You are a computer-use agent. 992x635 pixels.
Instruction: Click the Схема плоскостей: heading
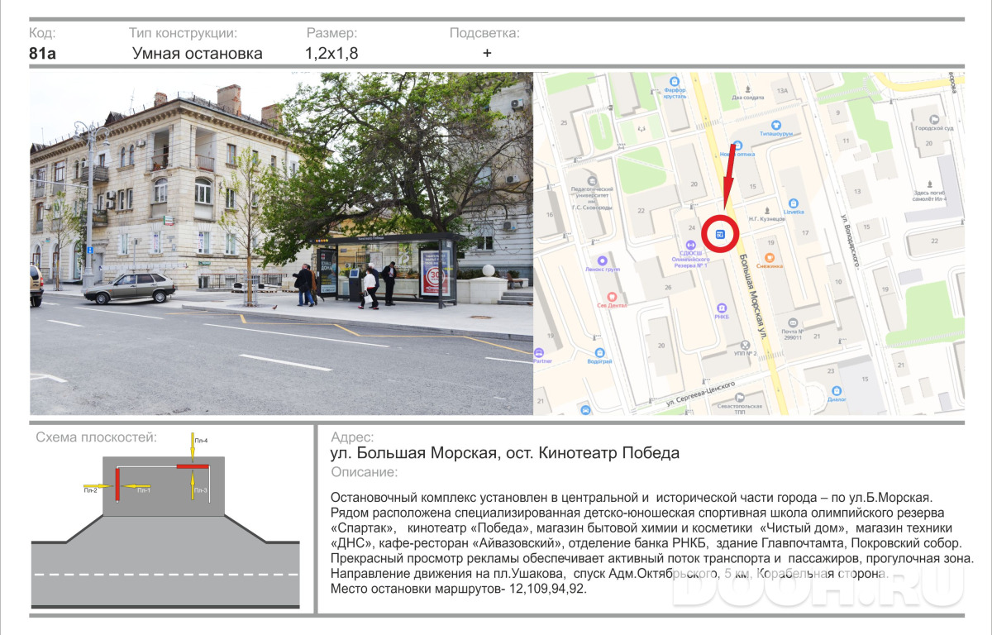96,437
